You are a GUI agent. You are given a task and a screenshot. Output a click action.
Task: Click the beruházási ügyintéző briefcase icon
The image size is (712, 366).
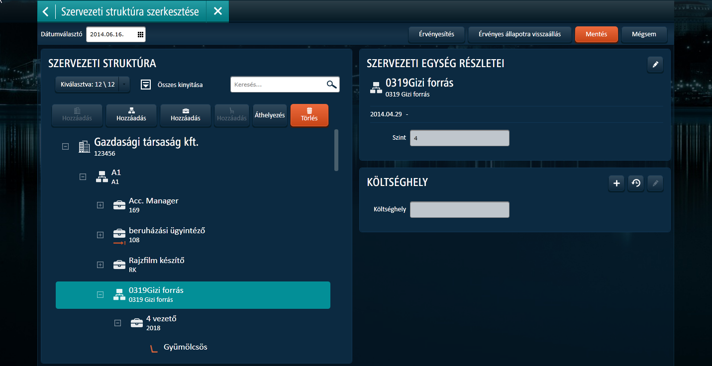coord(119,233)
